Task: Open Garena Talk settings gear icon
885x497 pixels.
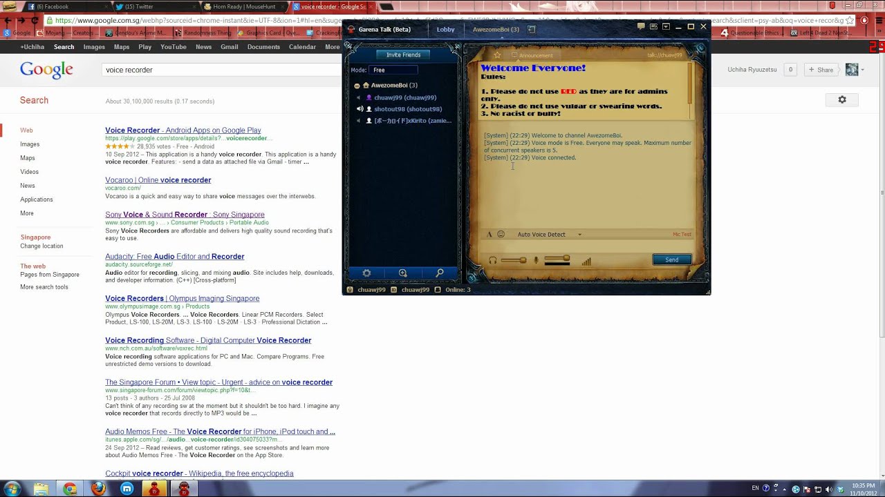Action: pos(366,273)
